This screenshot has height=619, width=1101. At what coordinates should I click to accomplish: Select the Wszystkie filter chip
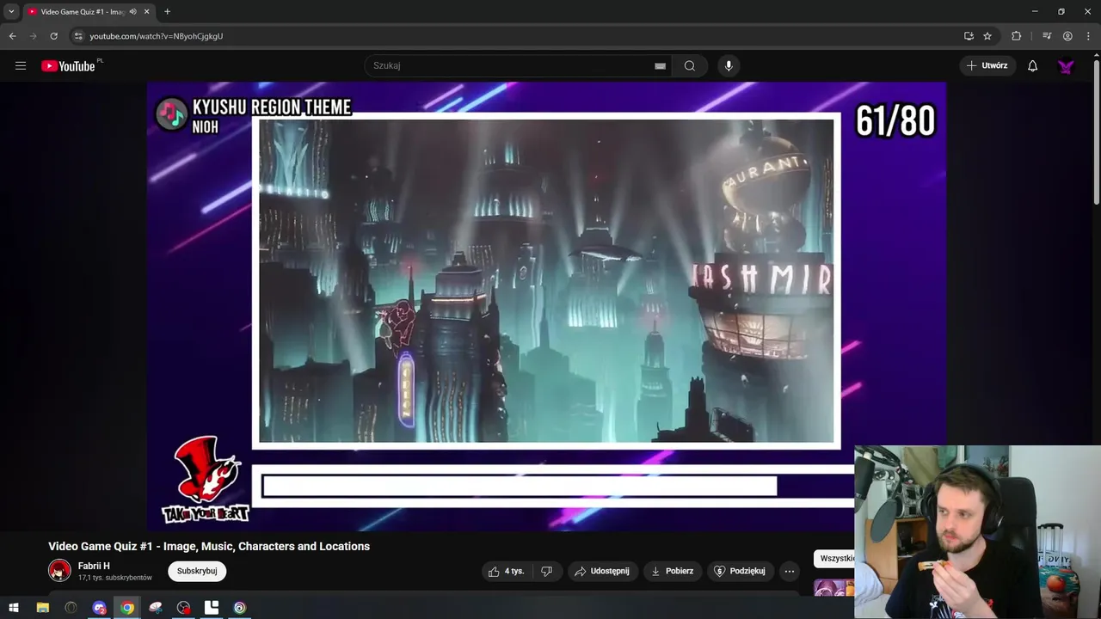click(x=835, y=558)
